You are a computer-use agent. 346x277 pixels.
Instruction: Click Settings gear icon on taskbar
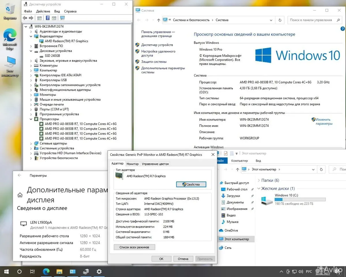click(x=99, y=272)
